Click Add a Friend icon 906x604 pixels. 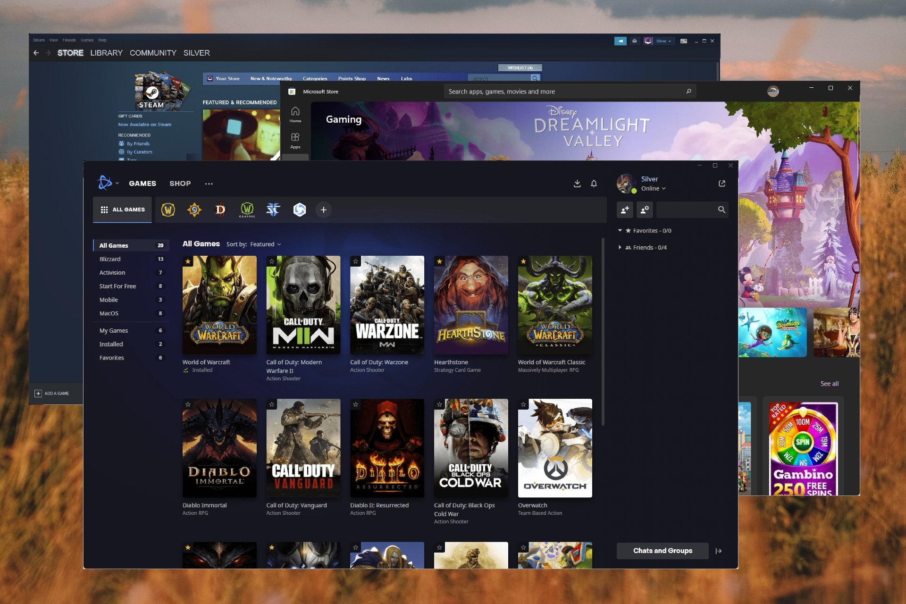coord(625,210)
